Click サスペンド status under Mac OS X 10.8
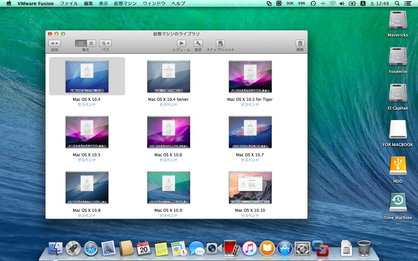This screenshot has height=261, width=418. click(x=87, y=215)
